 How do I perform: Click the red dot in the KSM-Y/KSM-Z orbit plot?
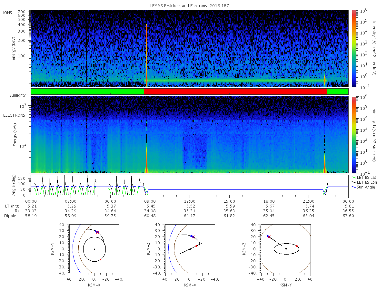tap(297, 246)
